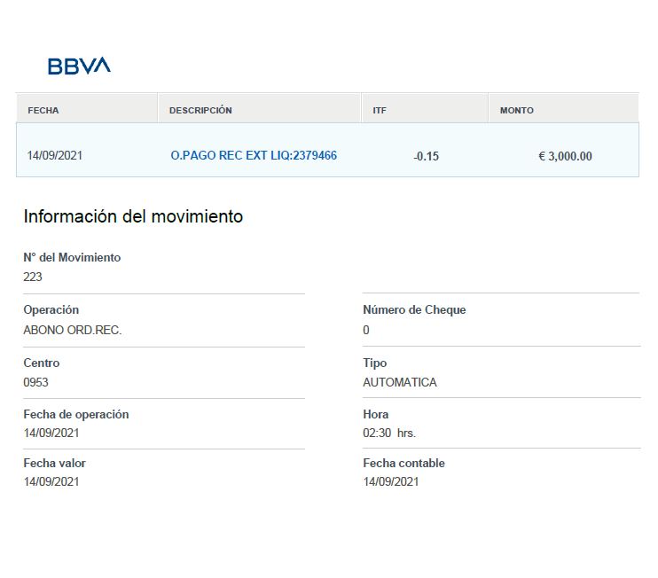Screen dimensions: 658x578
Task: Click the FECHA column header
Action: [x=43, y=111]
